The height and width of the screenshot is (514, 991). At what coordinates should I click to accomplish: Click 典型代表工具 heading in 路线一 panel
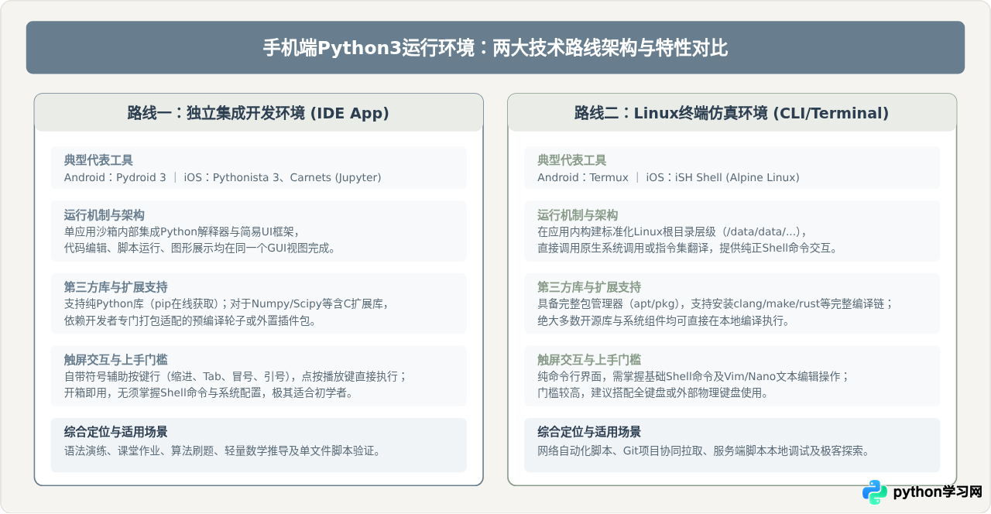98,160
